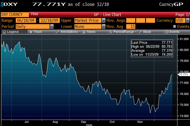Click the Range start date 06/18/09 field
The height and width of the screenshot is (126, 190).
26,20
